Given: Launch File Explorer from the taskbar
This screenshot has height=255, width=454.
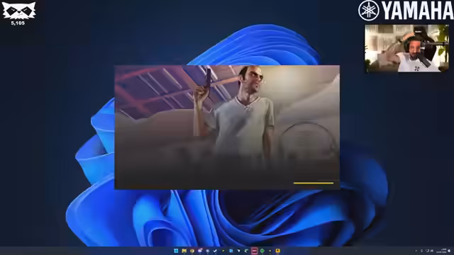Looking at the screenshot, I should [184, 251].
